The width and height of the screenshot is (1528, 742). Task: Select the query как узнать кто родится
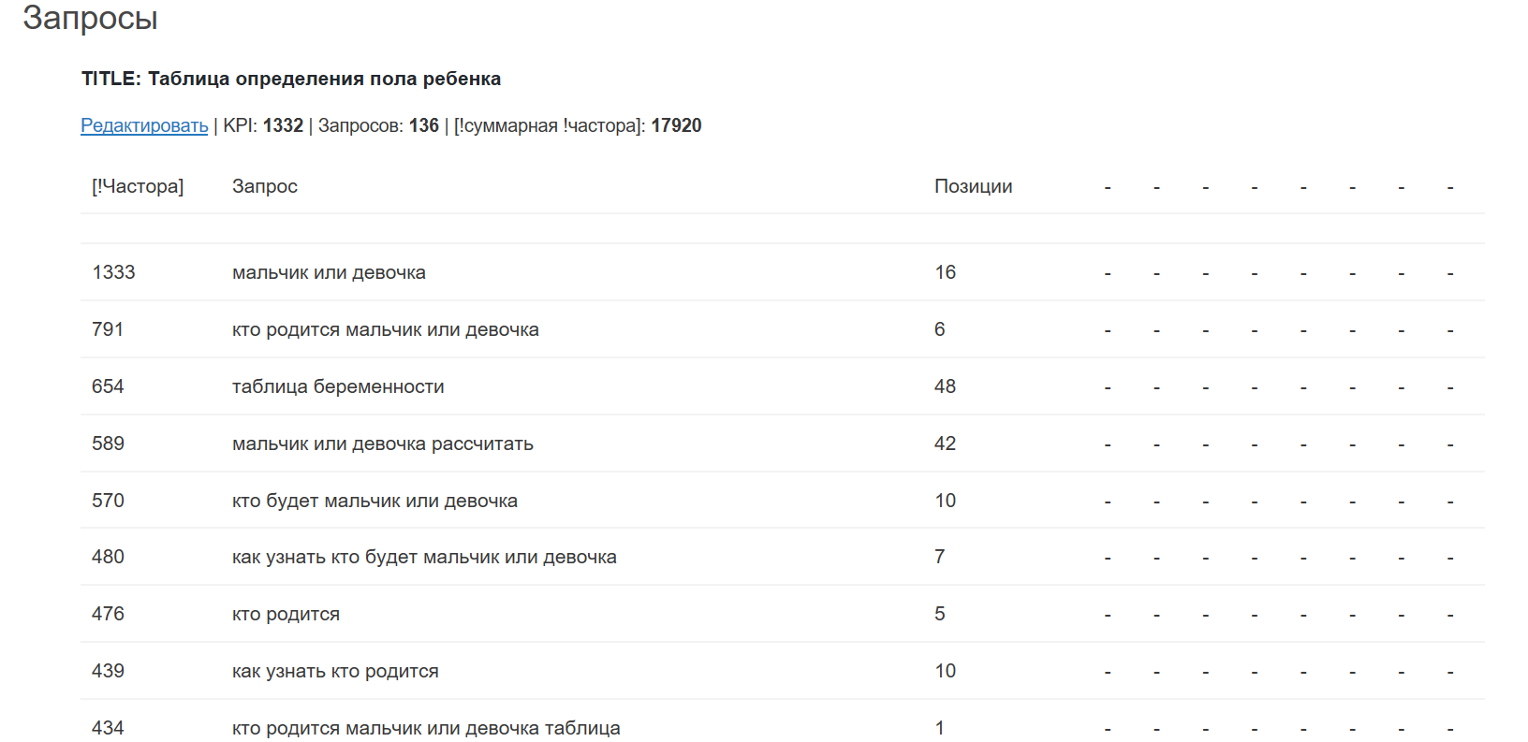point(335,671)
